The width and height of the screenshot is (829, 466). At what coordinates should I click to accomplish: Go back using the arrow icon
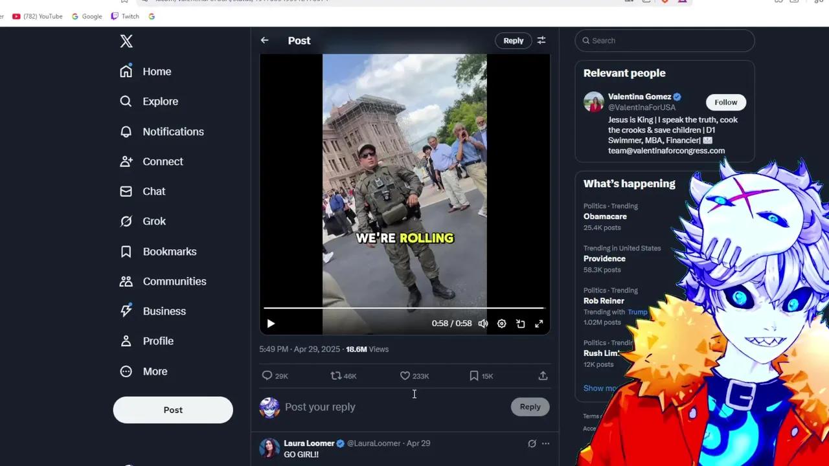(x=264, y=40)
